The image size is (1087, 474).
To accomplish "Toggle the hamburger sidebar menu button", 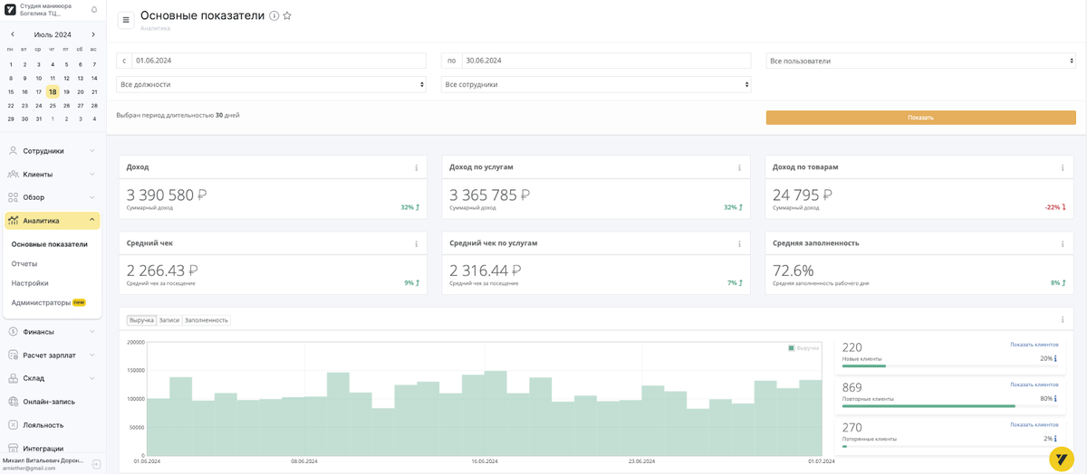I will tap(125, 20).
